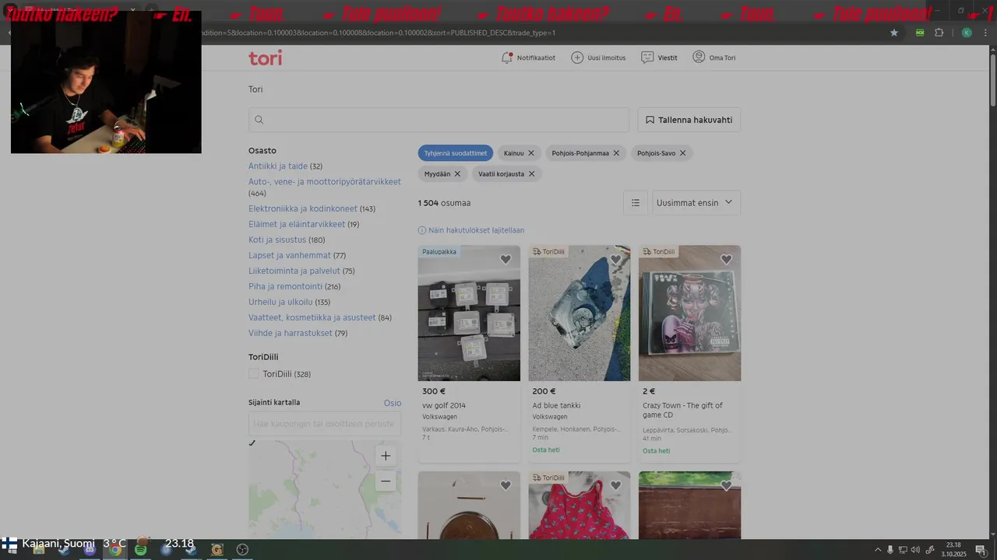Open Chrome extensions puzzle icon

coord(939,33)
